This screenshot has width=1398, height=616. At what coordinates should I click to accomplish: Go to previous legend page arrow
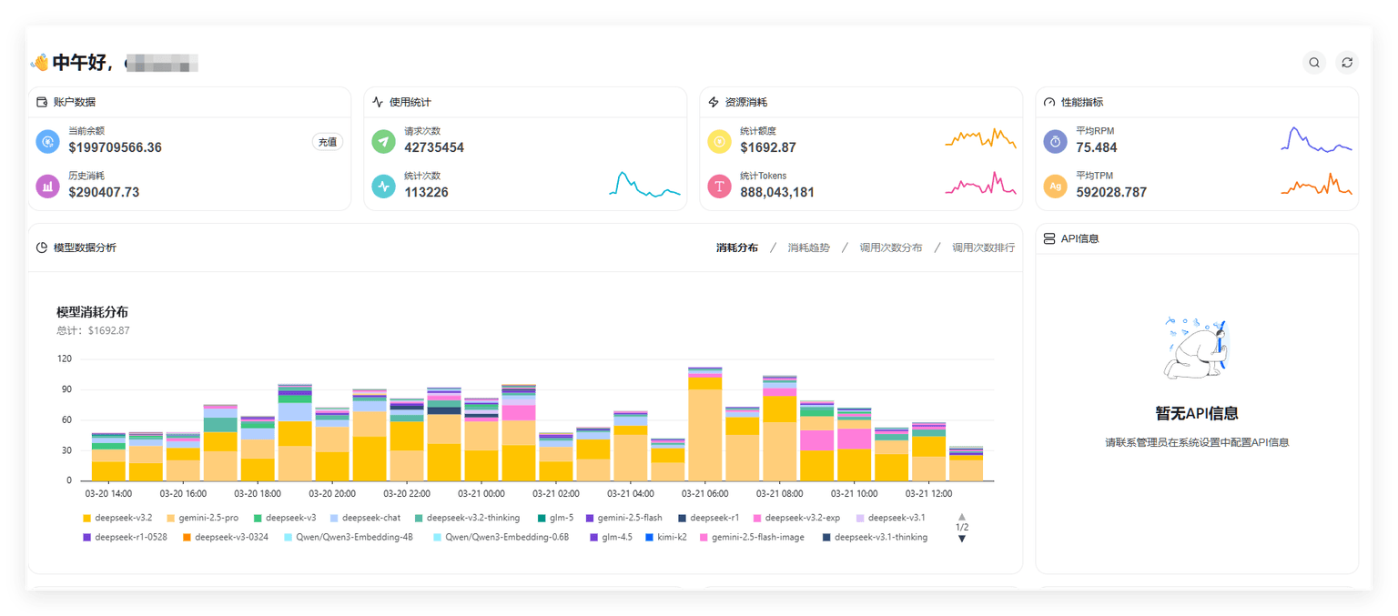962,516
